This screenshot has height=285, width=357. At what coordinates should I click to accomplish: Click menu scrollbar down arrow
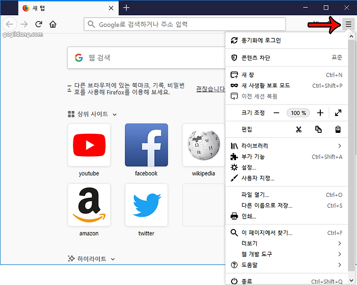352,280
